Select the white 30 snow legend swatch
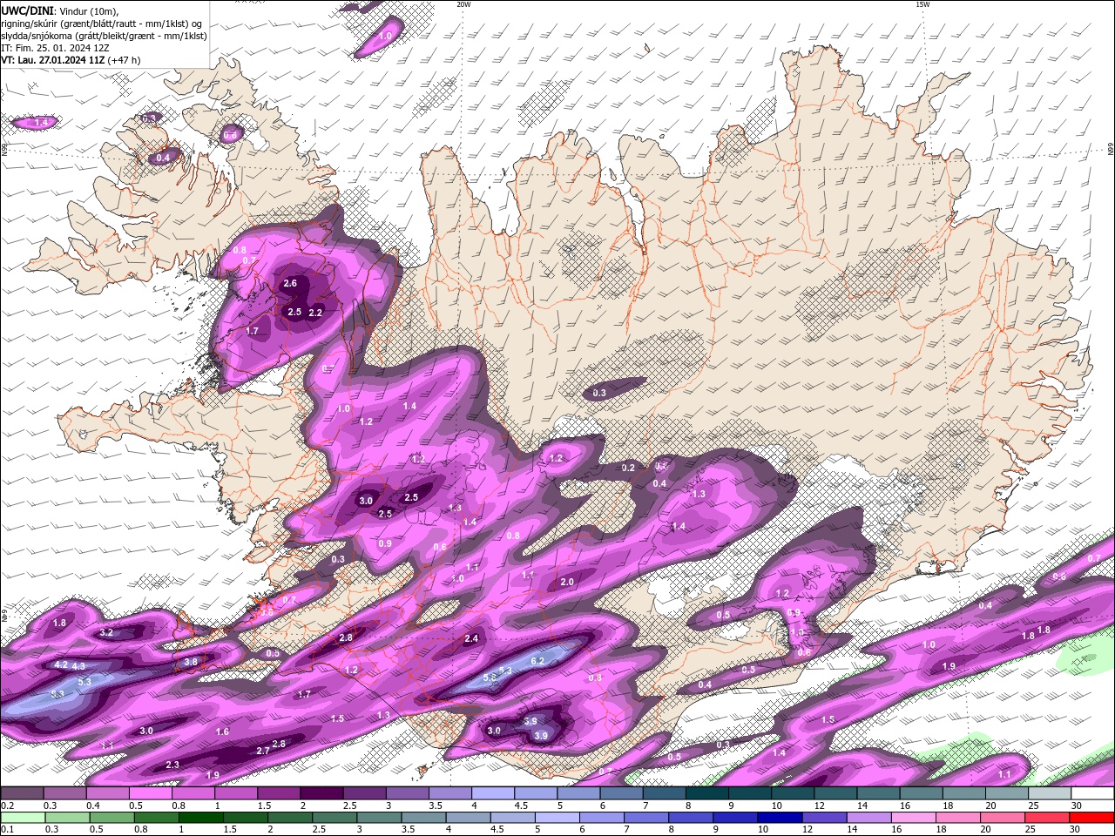Image resolution: width=1115 pixels, height=836 pixels. [1093, 793]
